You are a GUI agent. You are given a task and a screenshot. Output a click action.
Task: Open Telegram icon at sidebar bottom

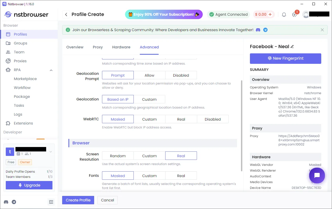(14, 202)
